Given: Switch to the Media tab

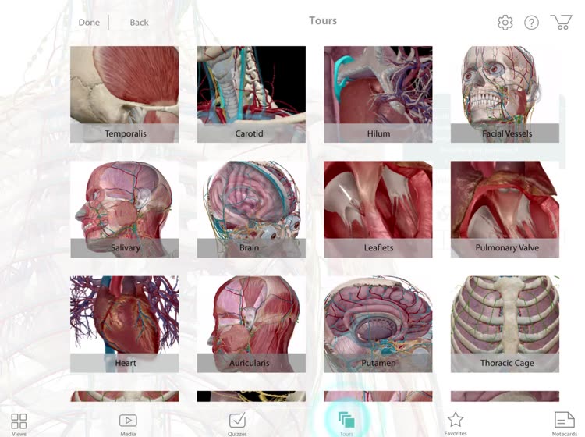Looking at the screenshot, I should pos(128,425).
